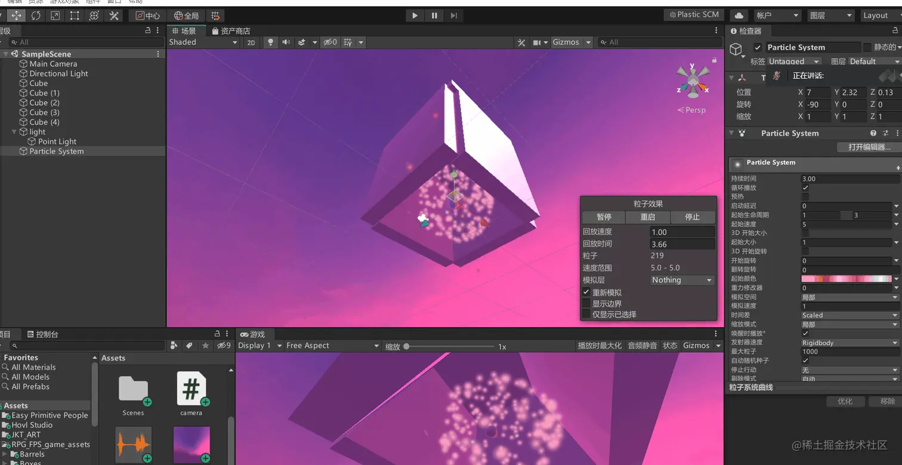
Task: Collapse the light object in hierarchy
Action: (x=15, y=132)
